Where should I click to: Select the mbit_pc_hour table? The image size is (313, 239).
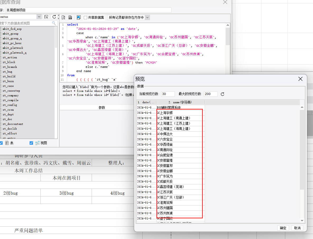(12, 43)
